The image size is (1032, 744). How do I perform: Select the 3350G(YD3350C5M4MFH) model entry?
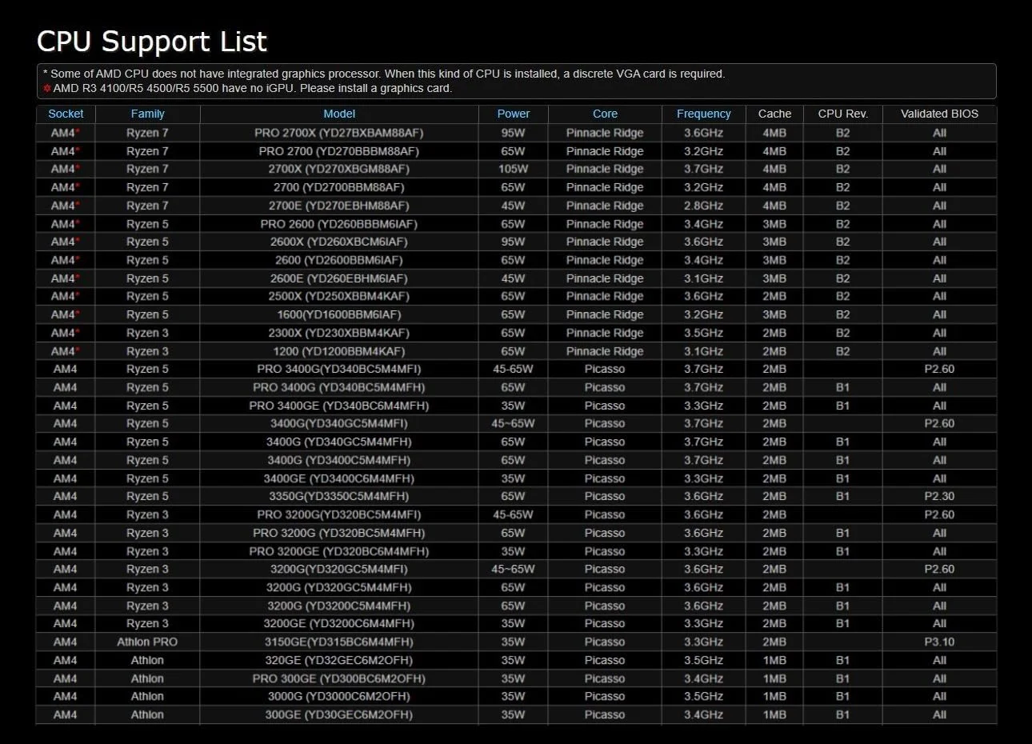339,496
